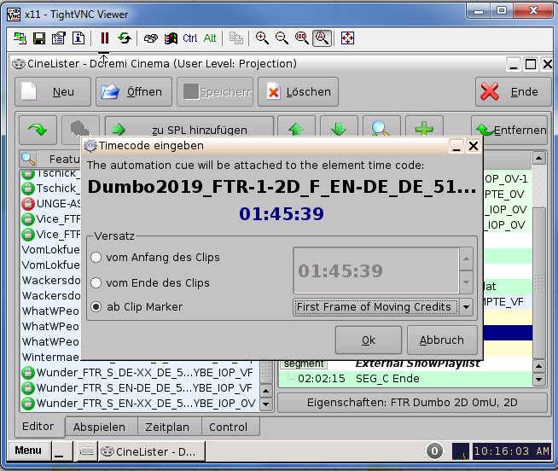Click the Entfernen button
558x471 pixels.
pyautogui.click(x=509, y=130)
